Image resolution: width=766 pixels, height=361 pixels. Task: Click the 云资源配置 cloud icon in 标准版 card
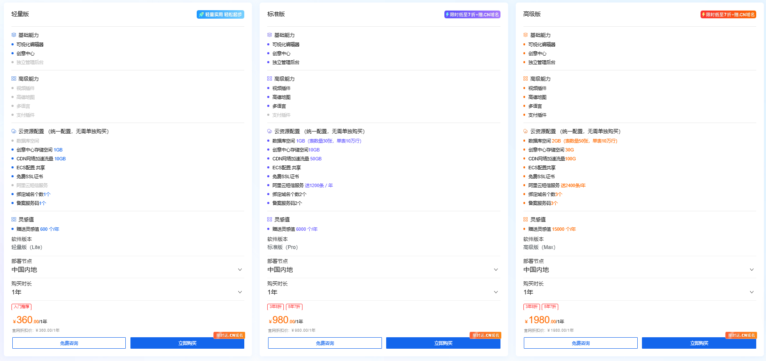tap(269, 131)
